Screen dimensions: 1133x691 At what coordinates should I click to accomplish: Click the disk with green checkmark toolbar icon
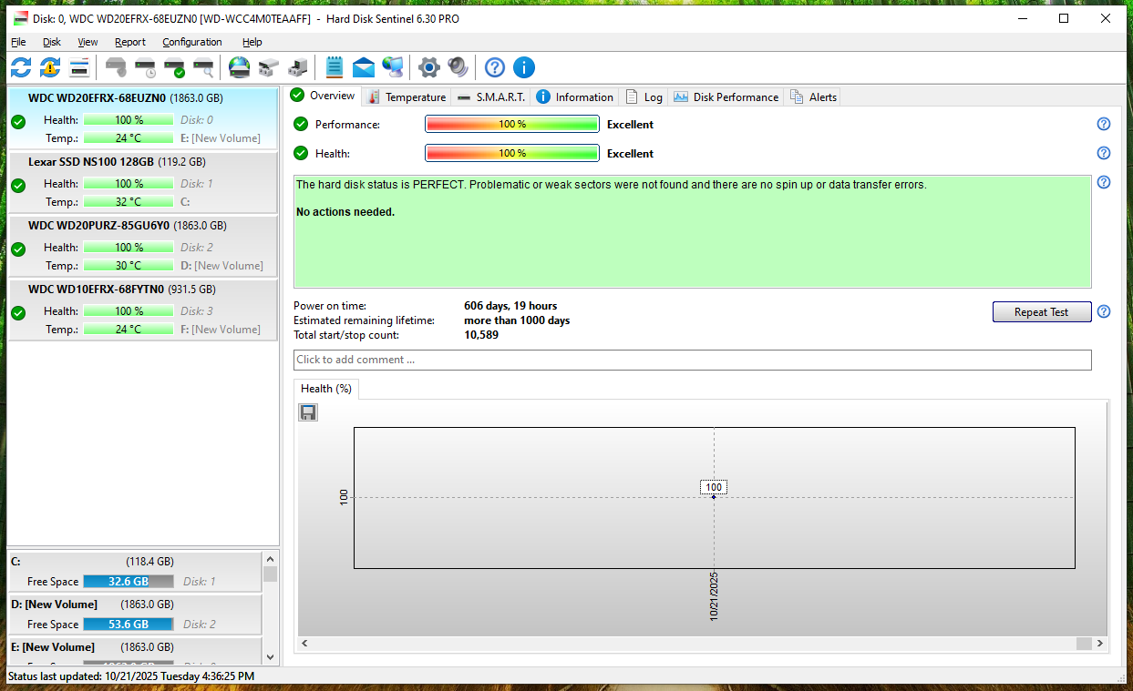pos(174,67)
